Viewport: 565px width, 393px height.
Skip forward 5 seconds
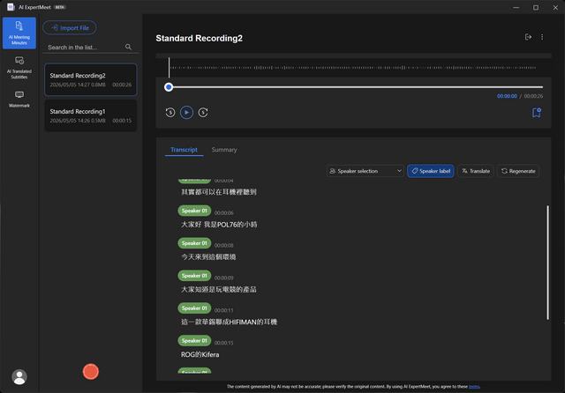tap(203, 113)
